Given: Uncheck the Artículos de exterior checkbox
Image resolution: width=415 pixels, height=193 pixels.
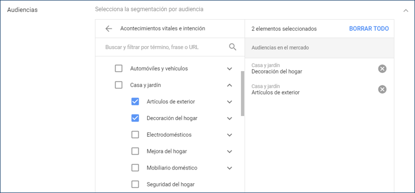Looking at the screenshot, I should (135, 101).
